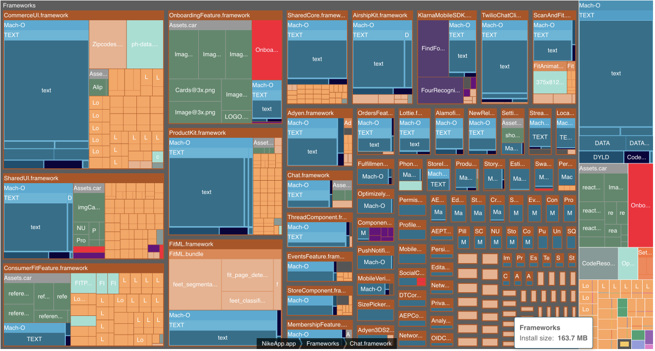Select the feet_segmenta... model block

coord(195,284)
